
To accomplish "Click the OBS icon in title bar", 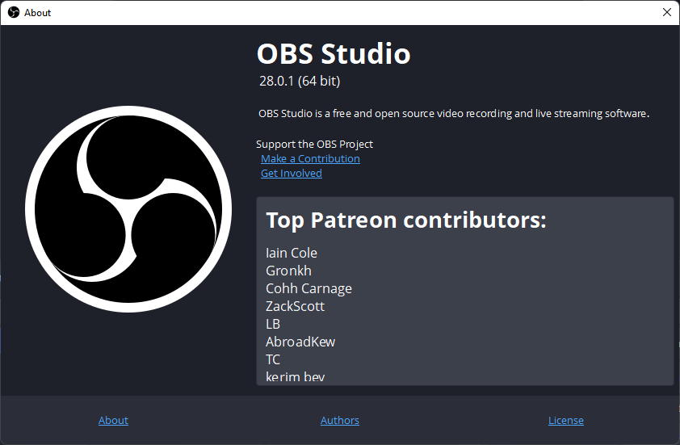I will pos(14,13).
